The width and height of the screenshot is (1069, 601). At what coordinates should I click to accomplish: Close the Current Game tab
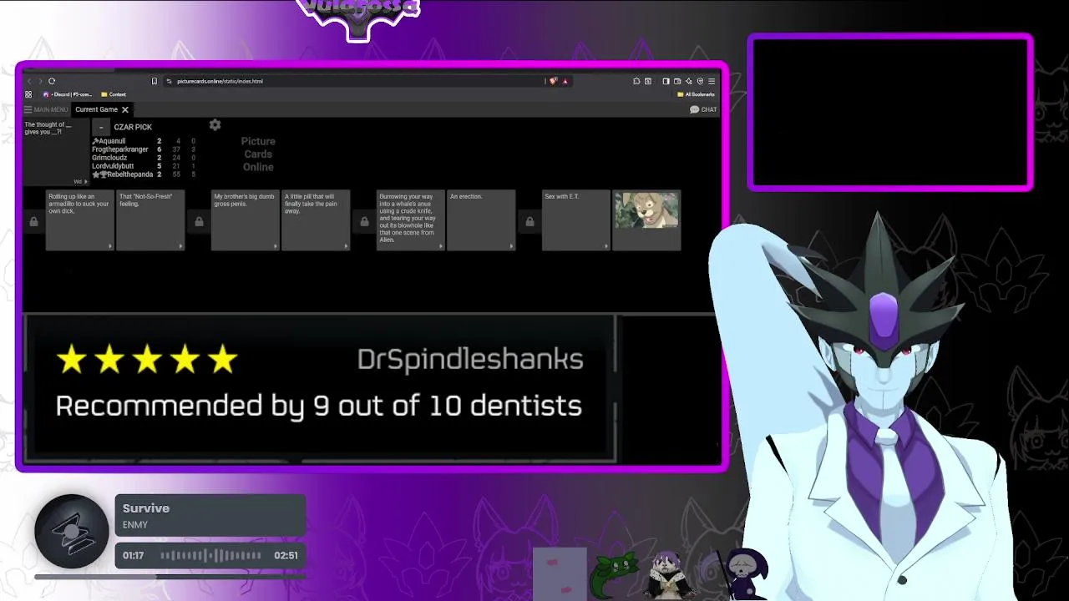(125, 109)
